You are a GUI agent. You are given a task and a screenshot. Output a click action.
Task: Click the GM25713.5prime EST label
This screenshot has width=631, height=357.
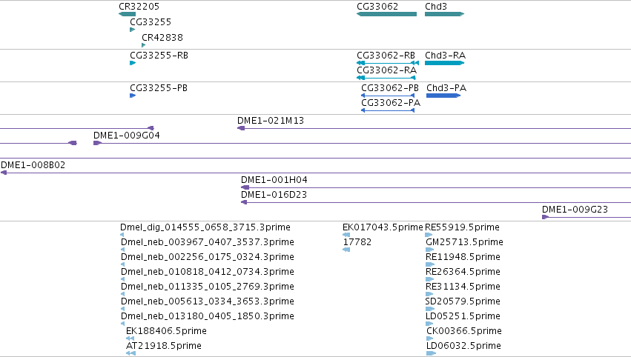click(x=464, y=242)
